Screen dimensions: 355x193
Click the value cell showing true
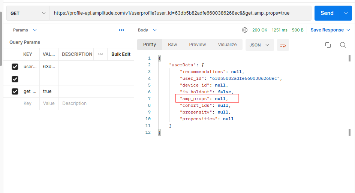click(49, 91)
